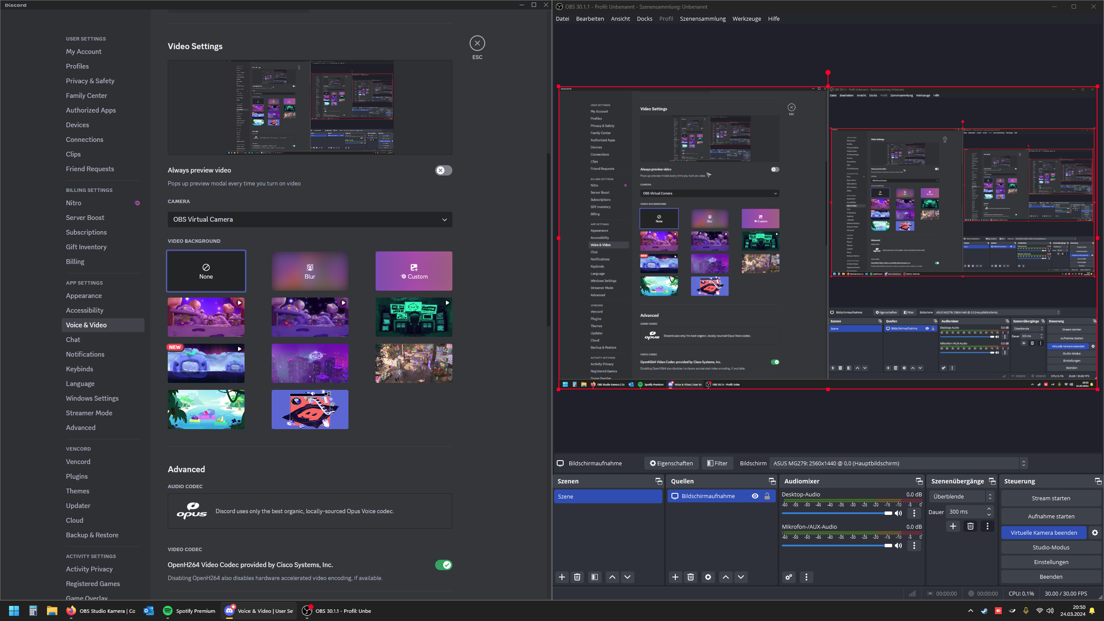Mute Desktop-Audio with the speaker icon
This screenshot has width=1104, height=621.
pyautogui.click(x=898, y=513)
